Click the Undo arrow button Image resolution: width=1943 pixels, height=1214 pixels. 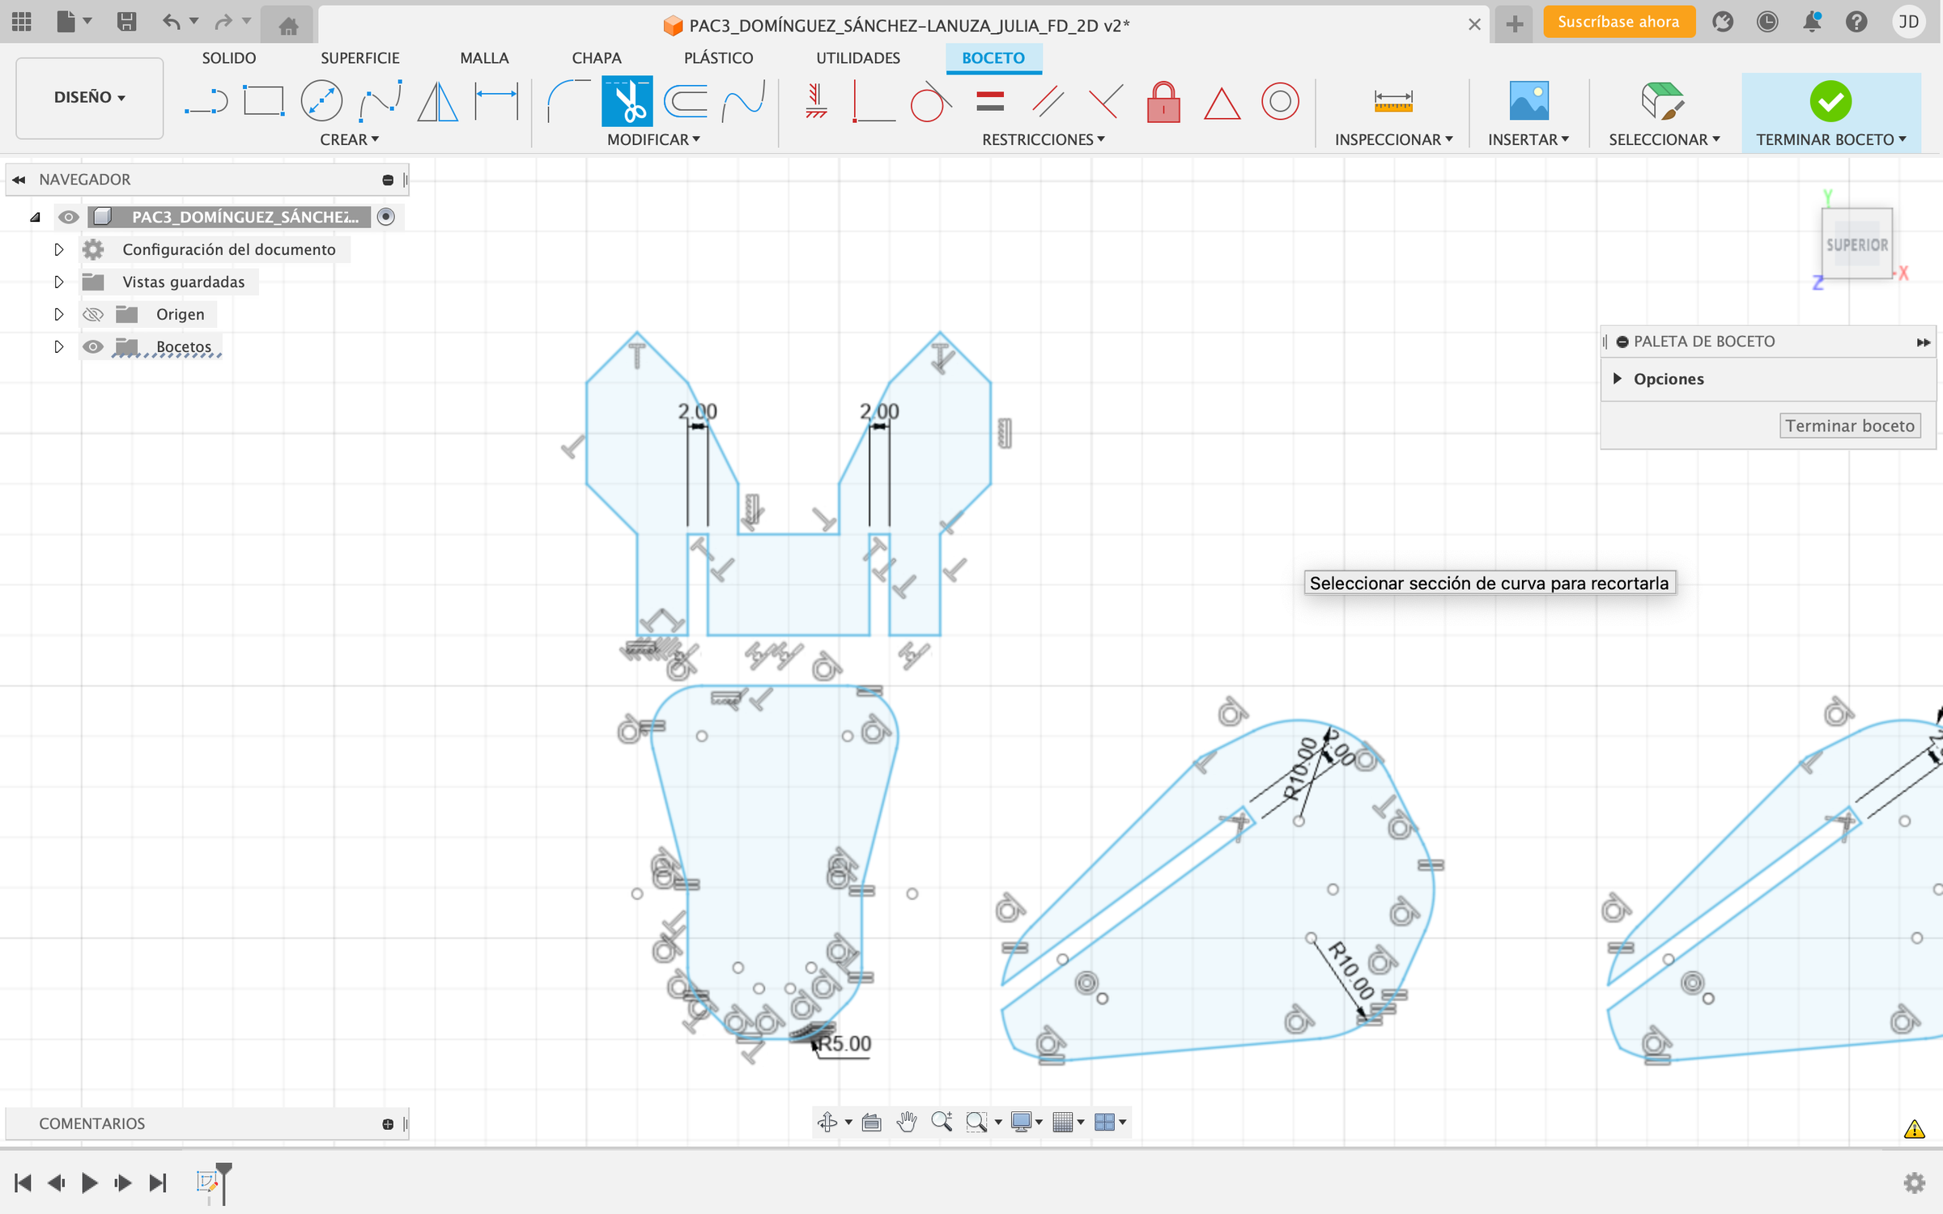171,22
